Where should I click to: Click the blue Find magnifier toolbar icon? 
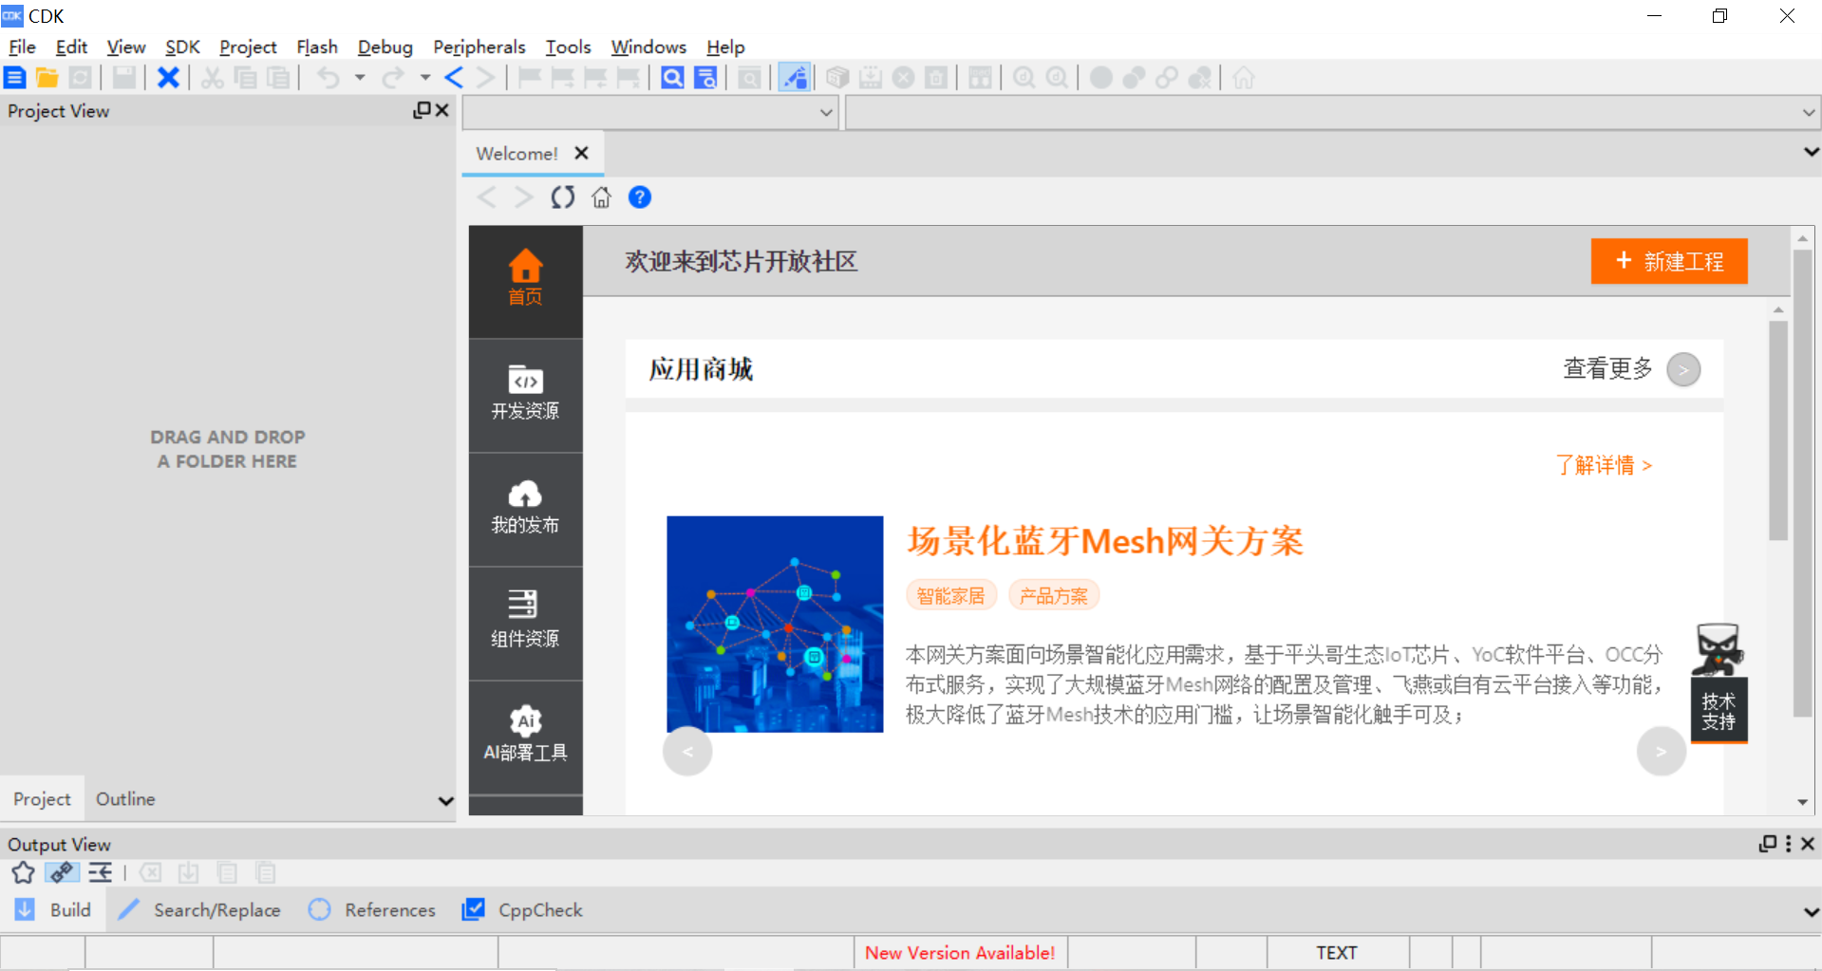672,78
